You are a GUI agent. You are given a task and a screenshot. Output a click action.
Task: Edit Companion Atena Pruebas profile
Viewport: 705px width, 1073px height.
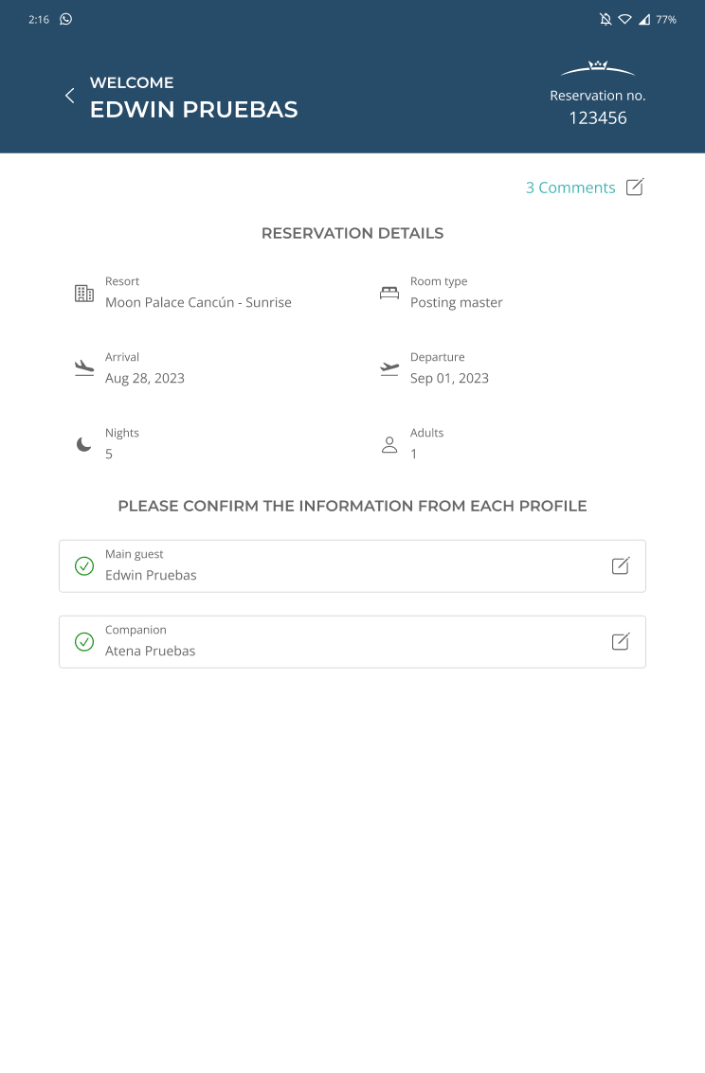coord(620,642)
